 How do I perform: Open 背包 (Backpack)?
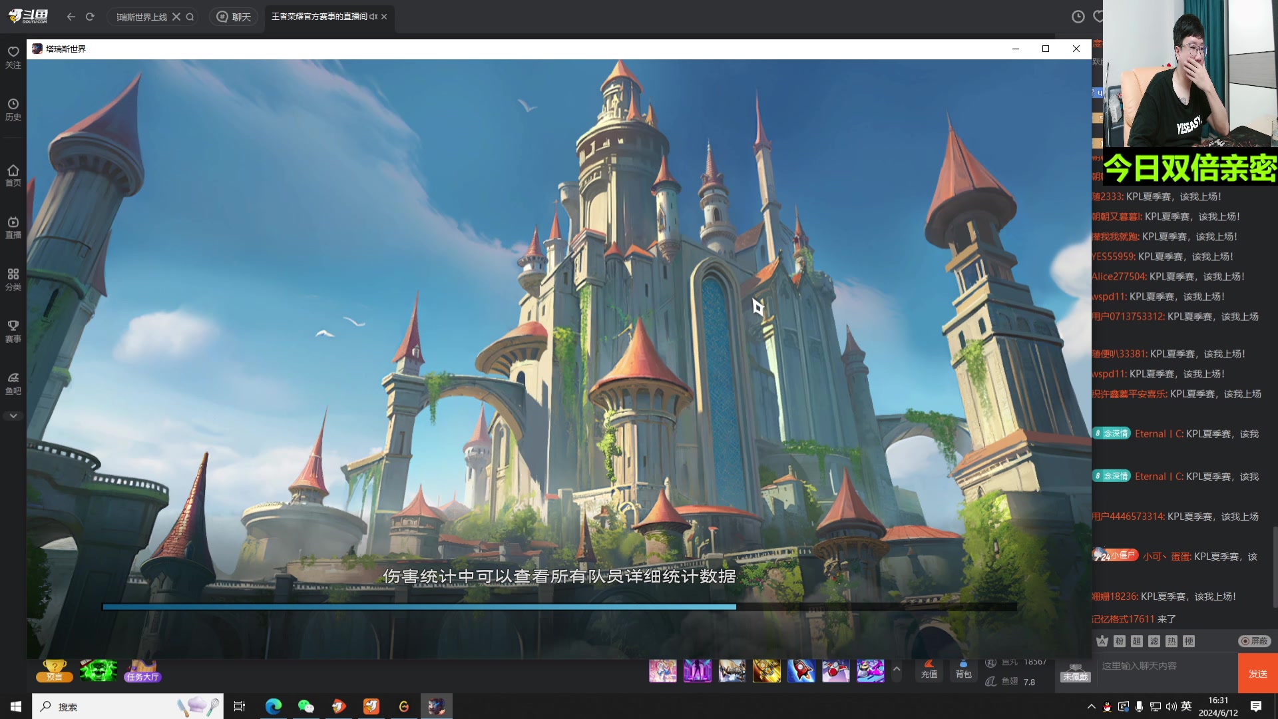964,670
